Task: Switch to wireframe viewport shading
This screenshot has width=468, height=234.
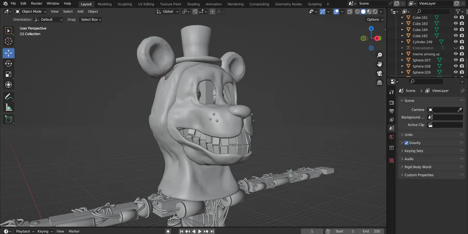Action: [357, 11]
